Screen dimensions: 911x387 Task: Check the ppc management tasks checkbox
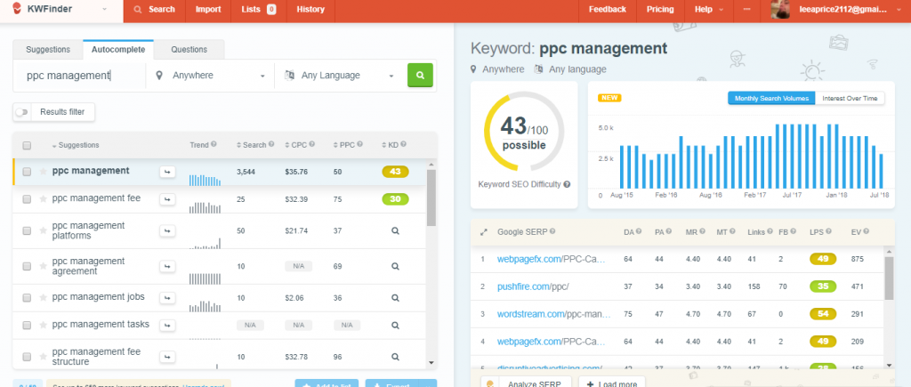tap(27, 325)
